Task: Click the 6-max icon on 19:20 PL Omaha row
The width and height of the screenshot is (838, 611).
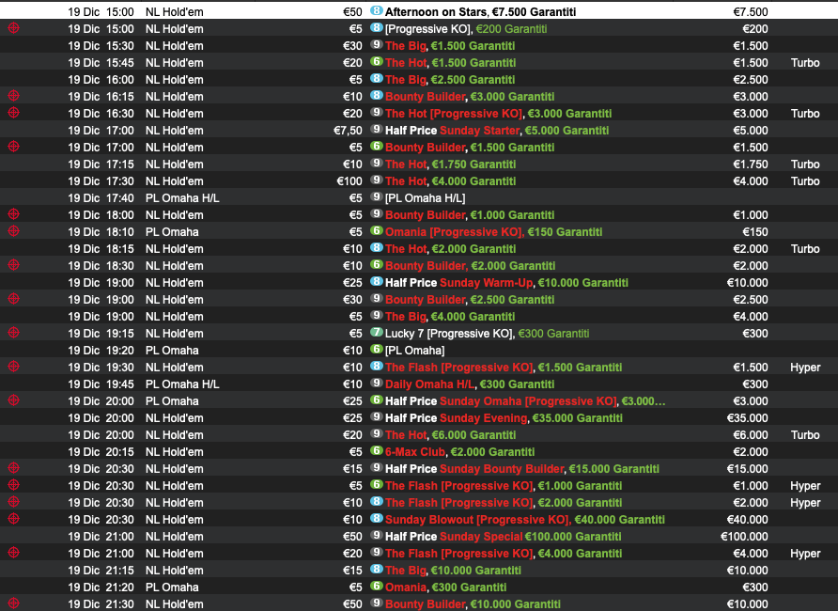Action: [x=376, y=350]
